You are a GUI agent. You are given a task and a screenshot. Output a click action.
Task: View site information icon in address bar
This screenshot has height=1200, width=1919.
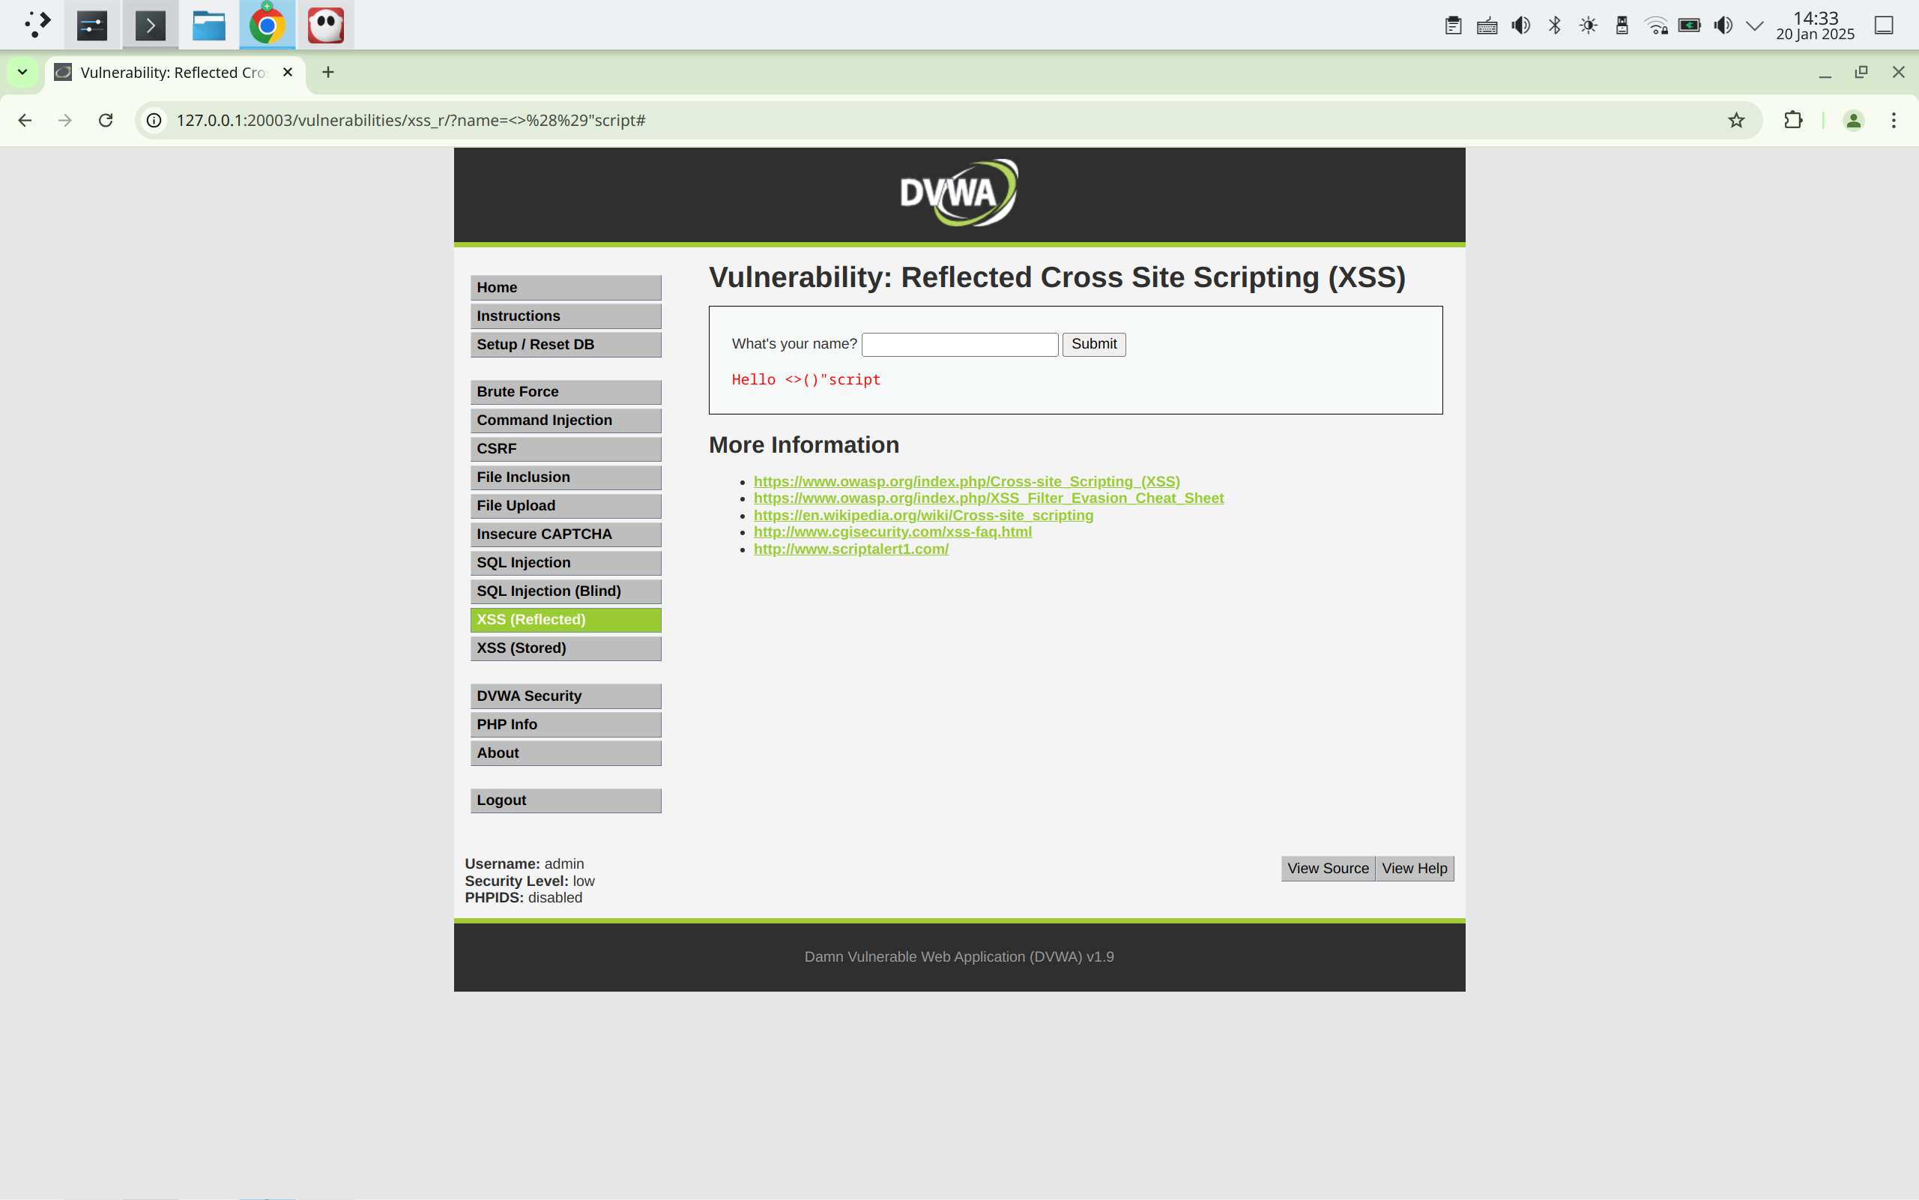coord(154,120)
